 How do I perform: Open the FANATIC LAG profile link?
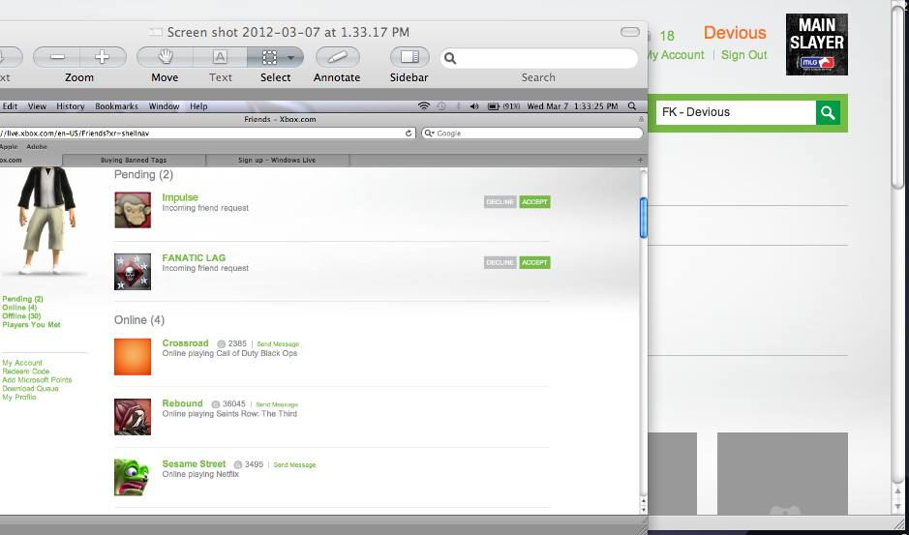tap(194, 258)
